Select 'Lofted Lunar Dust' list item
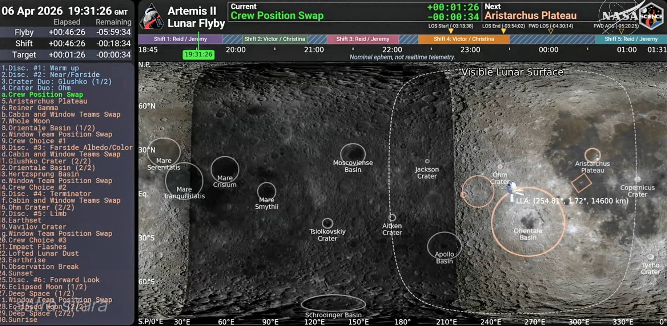 tap(39, 253)
